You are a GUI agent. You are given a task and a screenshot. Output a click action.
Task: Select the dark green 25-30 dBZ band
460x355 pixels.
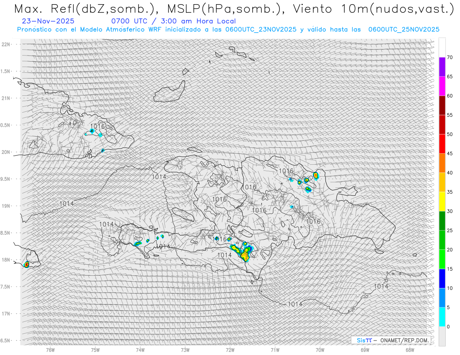pyautogui.click(x=442, y=221)
